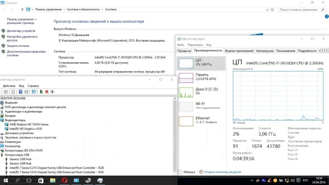Select the Bluetooth node in device tree
This screenshot has height=185, width=329.
(x=11, y=103)
